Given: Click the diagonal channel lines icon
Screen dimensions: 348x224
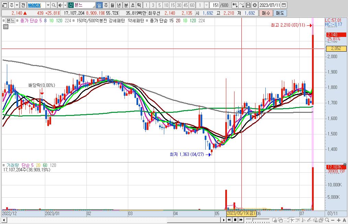Looking at the screenshot, I should click(x=309, y=220).
